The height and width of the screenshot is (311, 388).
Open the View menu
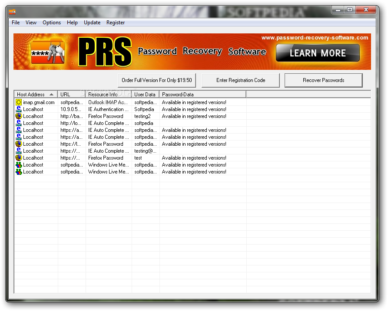(31, 23)
